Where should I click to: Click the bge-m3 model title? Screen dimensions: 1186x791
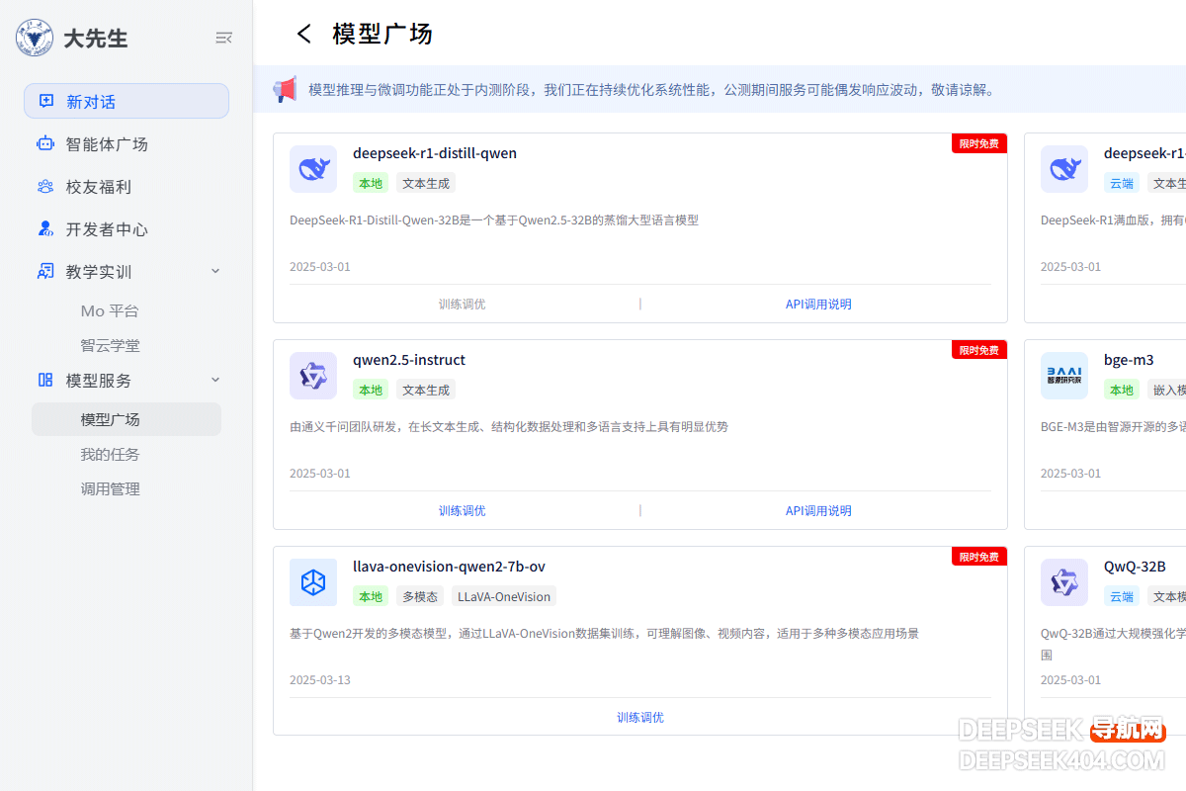click(x=1129, y=360)
